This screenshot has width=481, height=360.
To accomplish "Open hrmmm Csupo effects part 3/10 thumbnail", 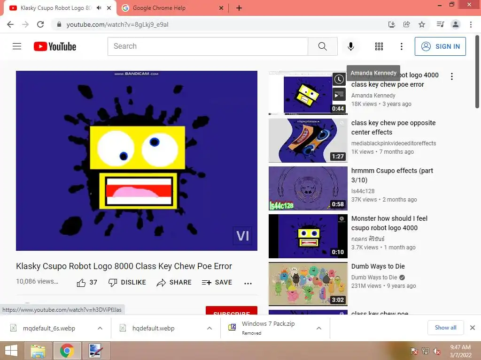I will (308, 188).
